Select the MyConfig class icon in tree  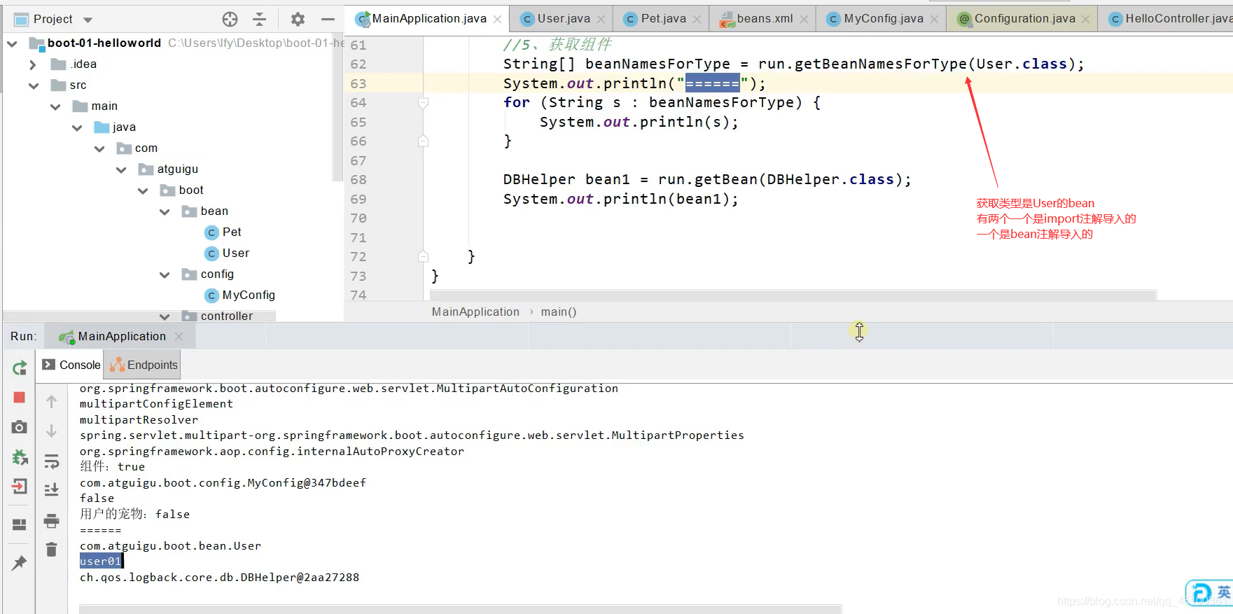211,295
